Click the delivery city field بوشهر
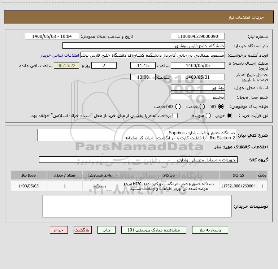The image size is (278, 269). pyautogui.click(x=198, y=97)
